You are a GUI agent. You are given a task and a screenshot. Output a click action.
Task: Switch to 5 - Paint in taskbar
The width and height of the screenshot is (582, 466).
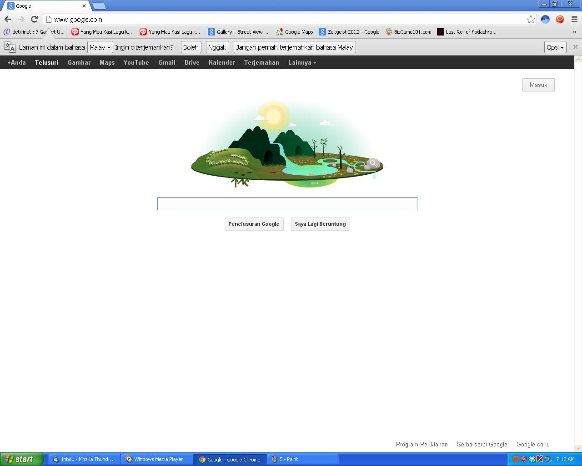tap(303, 459)
